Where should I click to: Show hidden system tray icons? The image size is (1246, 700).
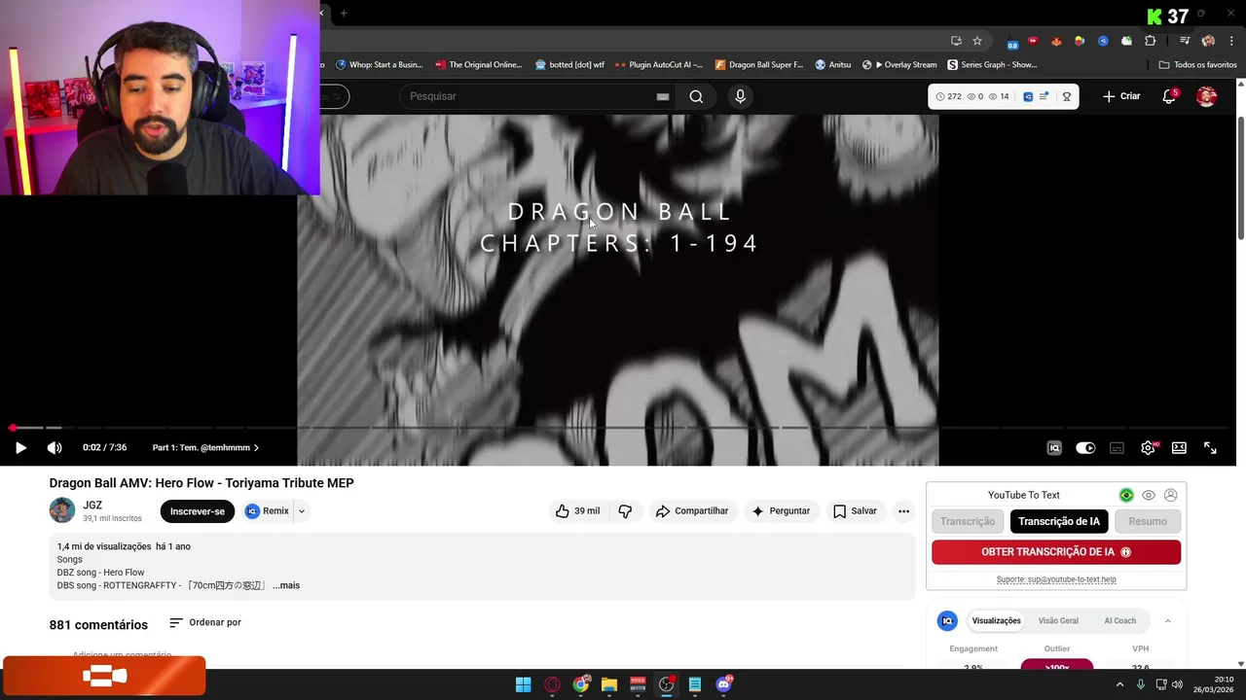[1118, 684]
